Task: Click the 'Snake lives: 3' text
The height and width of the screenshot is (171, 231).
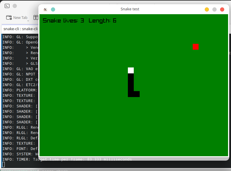Action: click(63, 21)
